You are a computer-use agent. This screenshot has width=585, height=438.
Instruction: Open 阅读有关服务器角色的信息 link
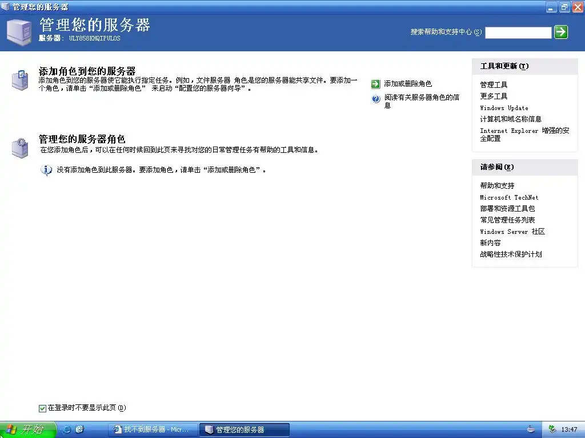tap(422, 102)
